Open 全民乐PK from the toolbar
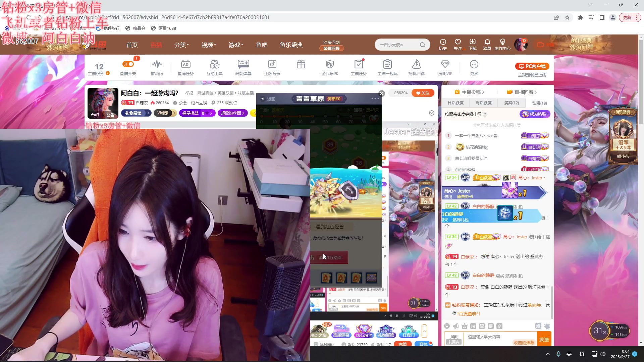Viewport: 644px width, 362px height. pyautogui.click(x=330, y=67)
